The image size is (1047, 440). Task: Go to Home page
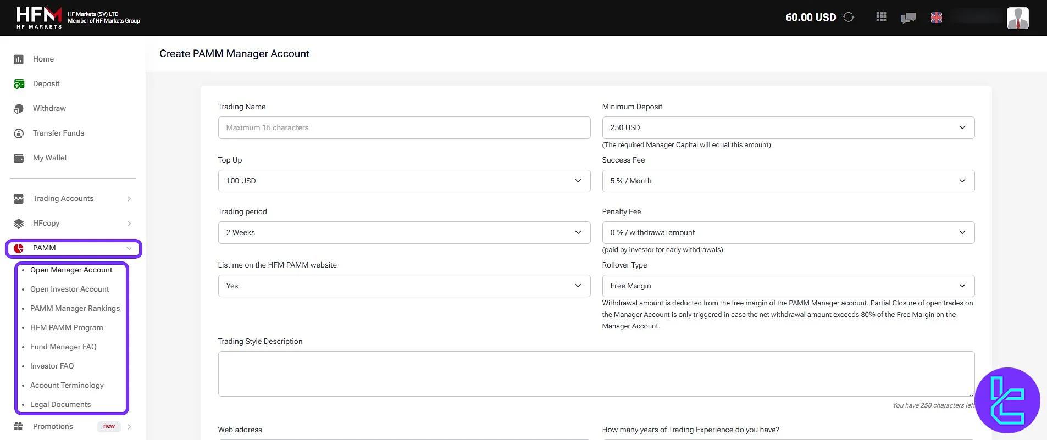pos(43,59)
